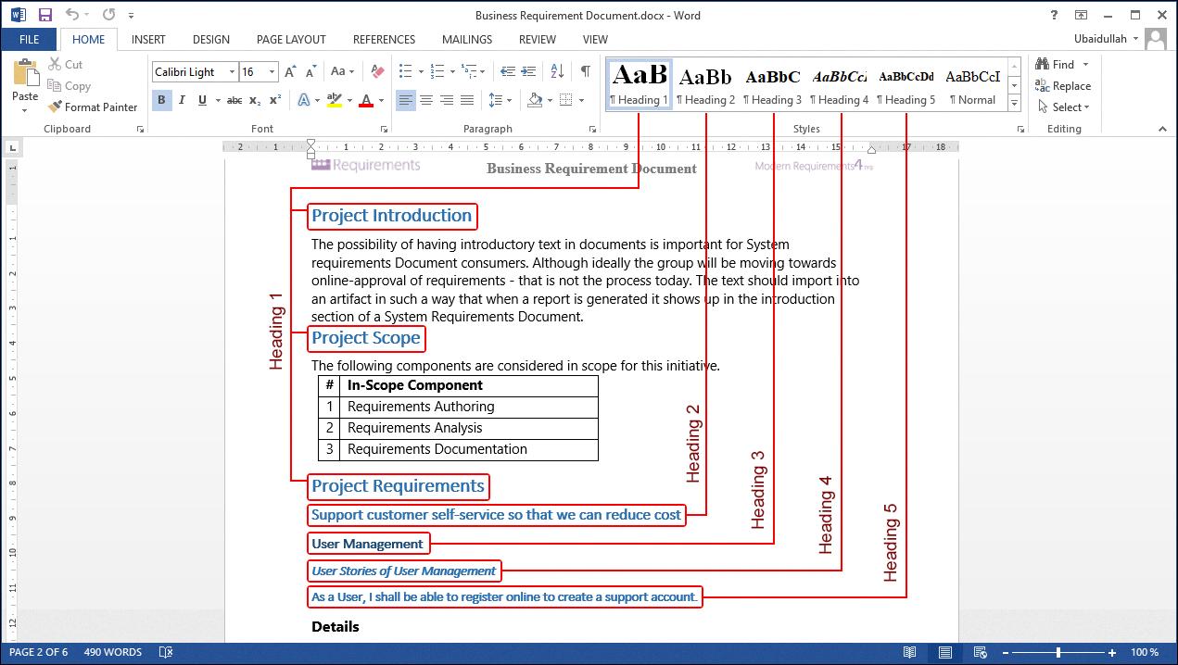Activate the Format Painter brush
Image resolution: width=1178 pixels, height=665 pixels.
[93, 107]
